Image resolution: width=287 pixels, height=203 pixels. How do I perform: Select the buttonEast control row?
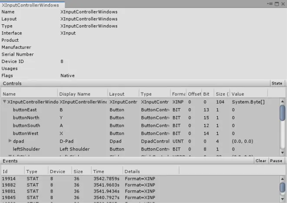140,110
